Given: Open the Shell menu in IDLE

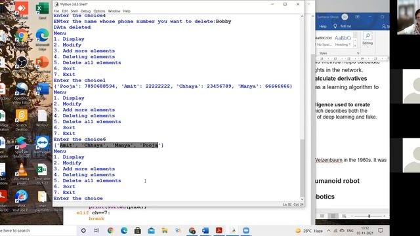Looking at the screenshot, I should [74, 11].
